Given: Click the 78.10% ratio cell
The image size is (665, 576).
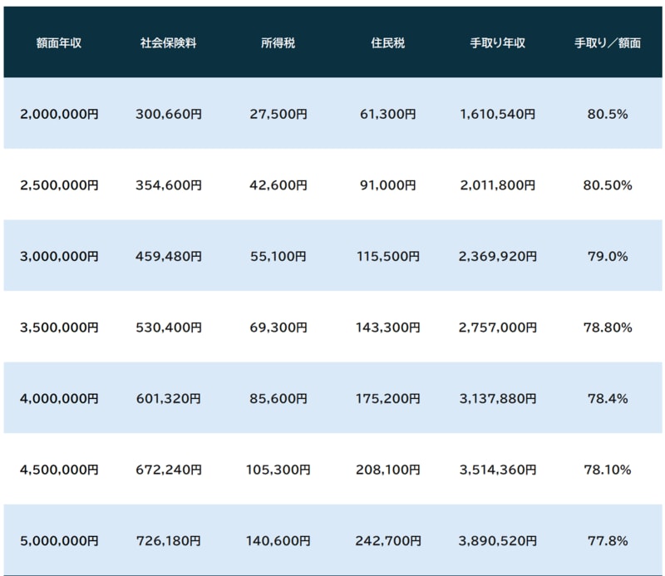Looking at the screenshot, I should coord(608,470).
